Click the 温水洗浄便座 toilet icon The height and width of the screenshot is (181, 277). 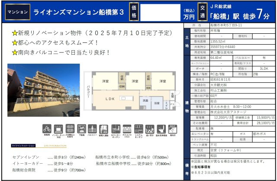[161, 129]
